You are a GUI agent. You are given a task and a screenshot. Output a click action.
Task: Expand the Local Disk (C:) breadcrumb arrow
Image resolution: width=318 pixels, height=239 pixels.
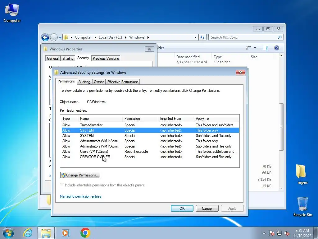click(x=125, y=37)
